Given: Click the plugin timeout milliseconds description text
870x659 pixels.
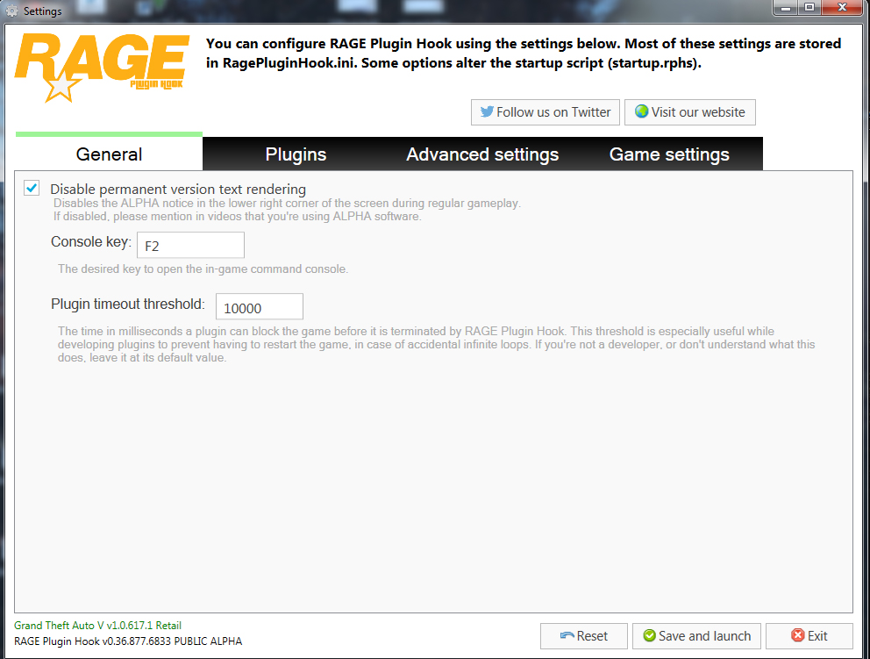Looking at the screenshot, I should 436,344.
